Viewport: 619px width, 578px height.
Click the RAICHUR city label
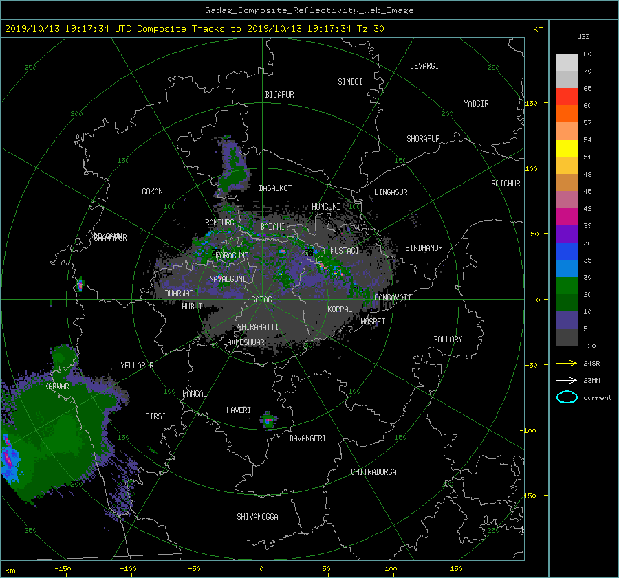pos(506,184)
